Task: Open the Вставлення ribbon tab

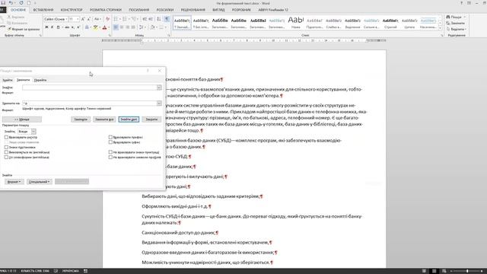Action: pos(43,10)
